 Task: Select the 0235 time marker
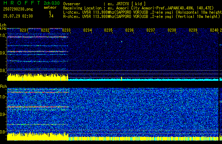click(108, 30)
